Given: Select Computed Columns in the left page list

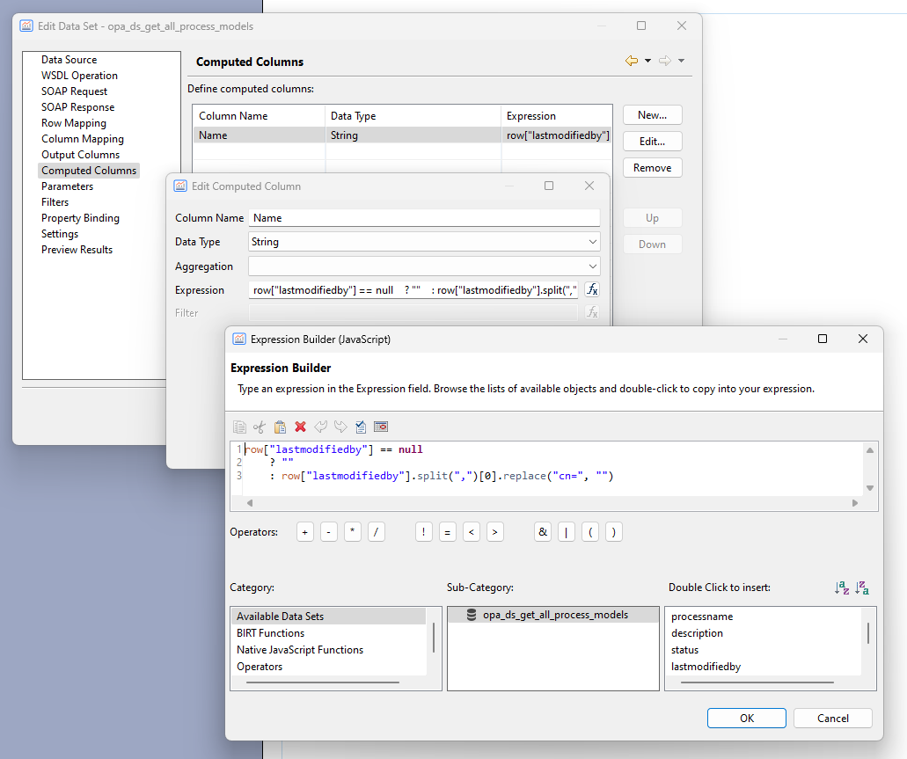Looking at the screenshot, I should click(89, 171).
